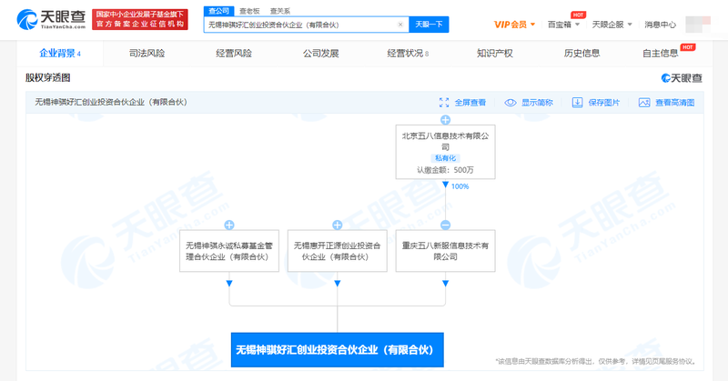
Task: Select the 查老板 search tab
Action: [249, 11]
